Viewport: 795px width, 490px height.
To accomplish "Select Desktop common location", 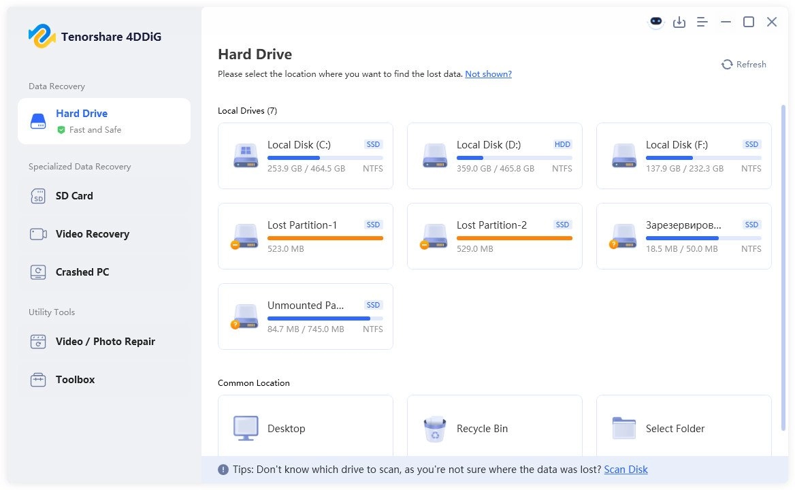I will click(x=305, y=428).
